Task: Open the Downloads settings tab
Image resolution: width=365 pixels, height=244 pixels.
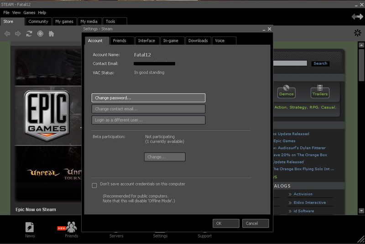Action: click(198, 41)
